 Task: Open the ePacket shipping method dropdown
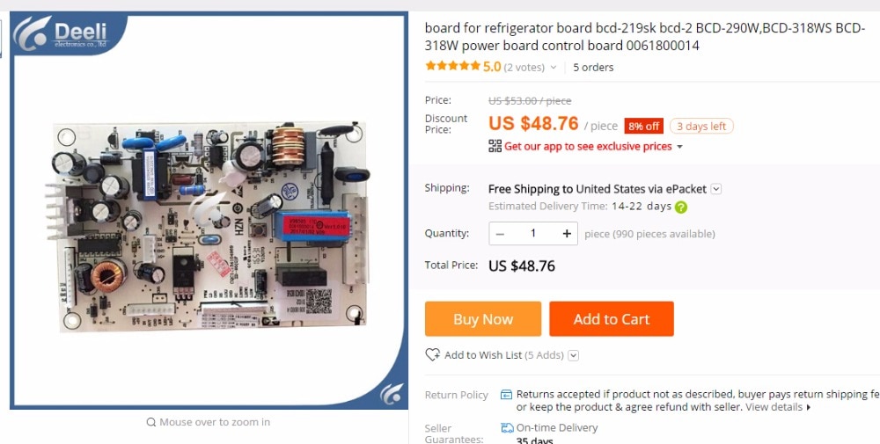pyautogui.click(x=716, y=189)
